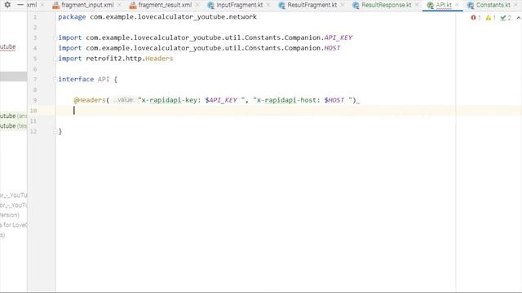Click the value parameter hint
Screen dimensions: 522x293
point(123,100)
